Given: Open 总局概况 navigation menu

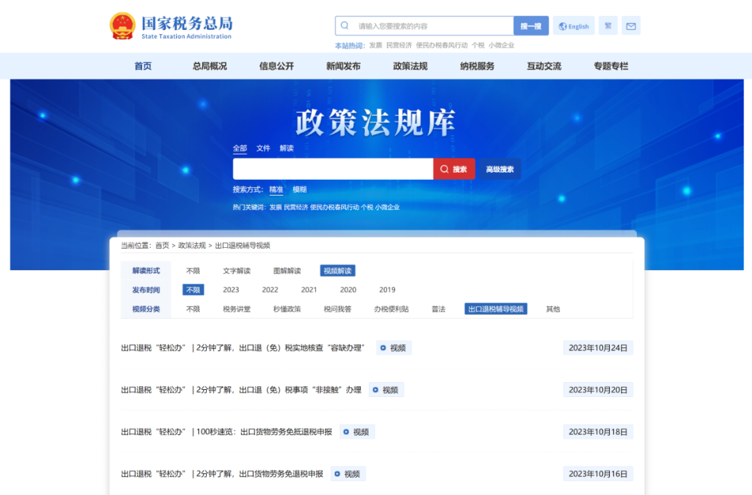Looking at the screenshot, I should click(x=210, y=66).
